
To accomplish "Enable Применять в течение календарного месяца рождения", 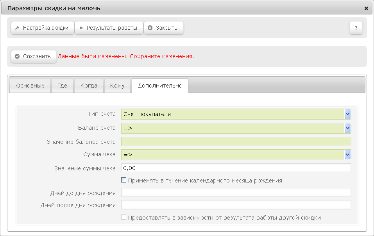I will [123, 180].
